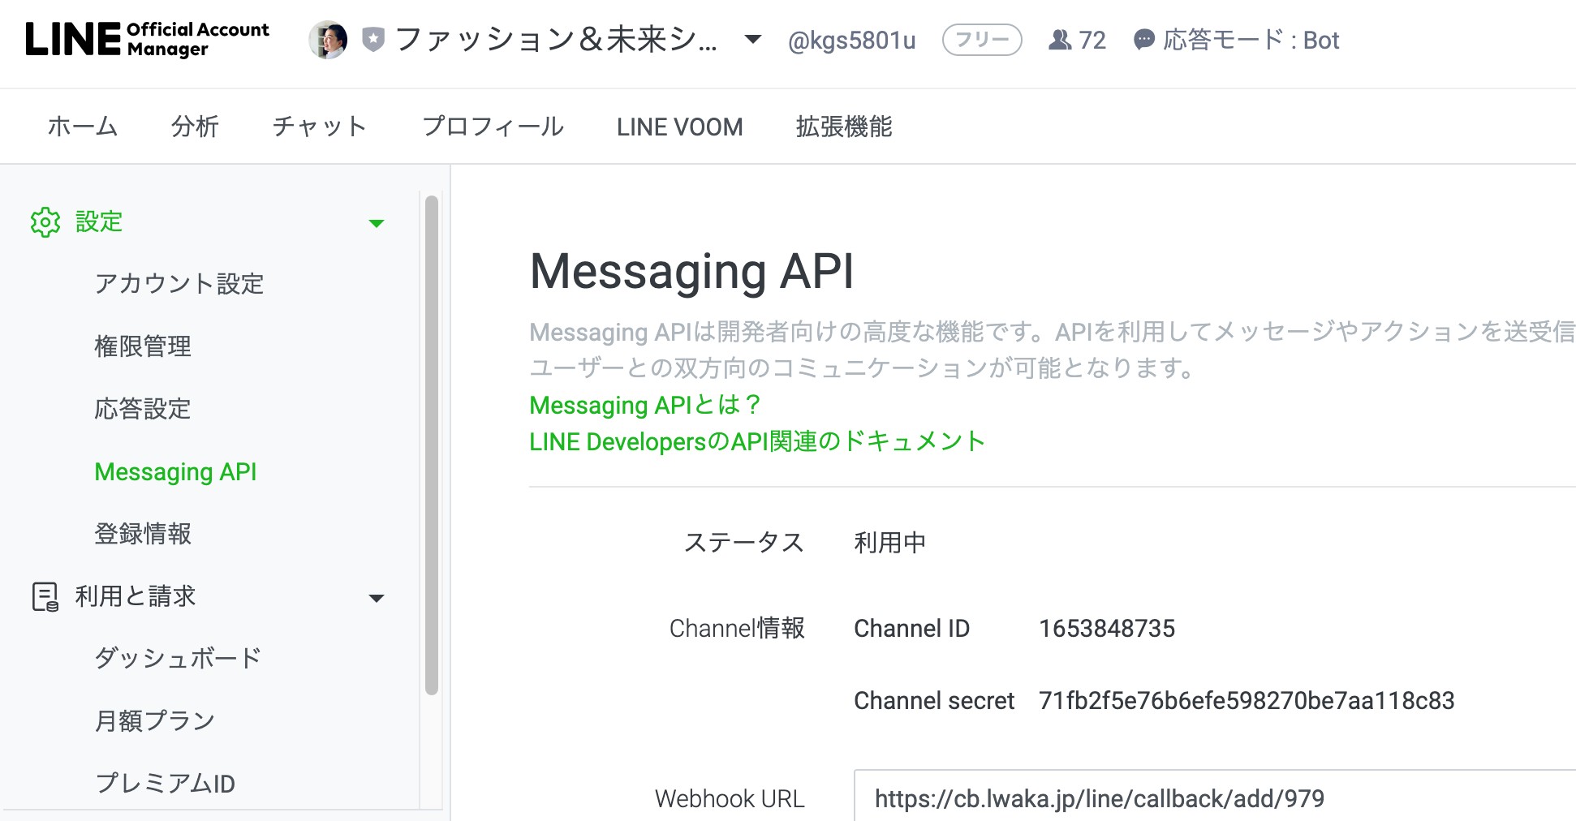Open the 拡張機能 tab

pos(844,127)
